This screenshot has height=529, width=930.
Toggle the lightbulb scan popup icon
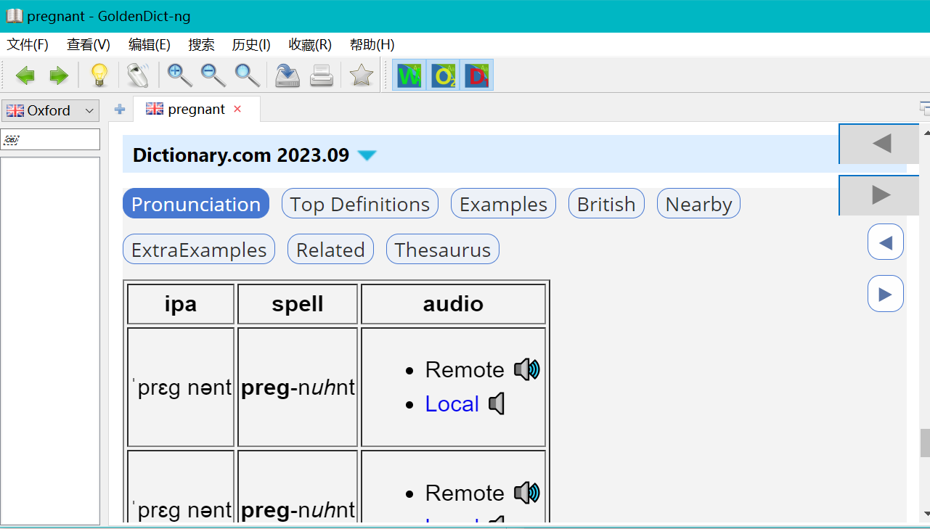coord(98,75)
